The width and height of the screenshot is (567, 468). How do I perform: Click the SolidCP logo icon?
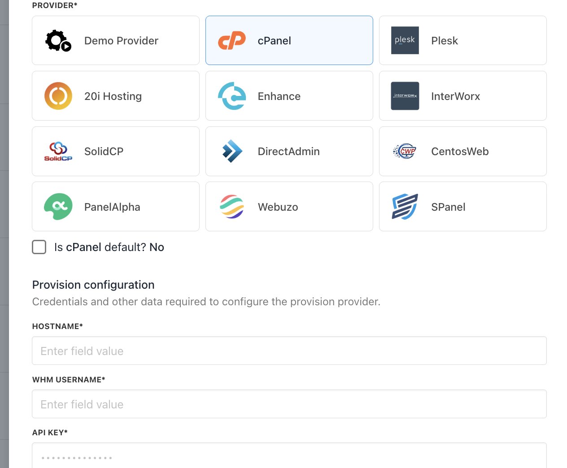pos(58,152)
